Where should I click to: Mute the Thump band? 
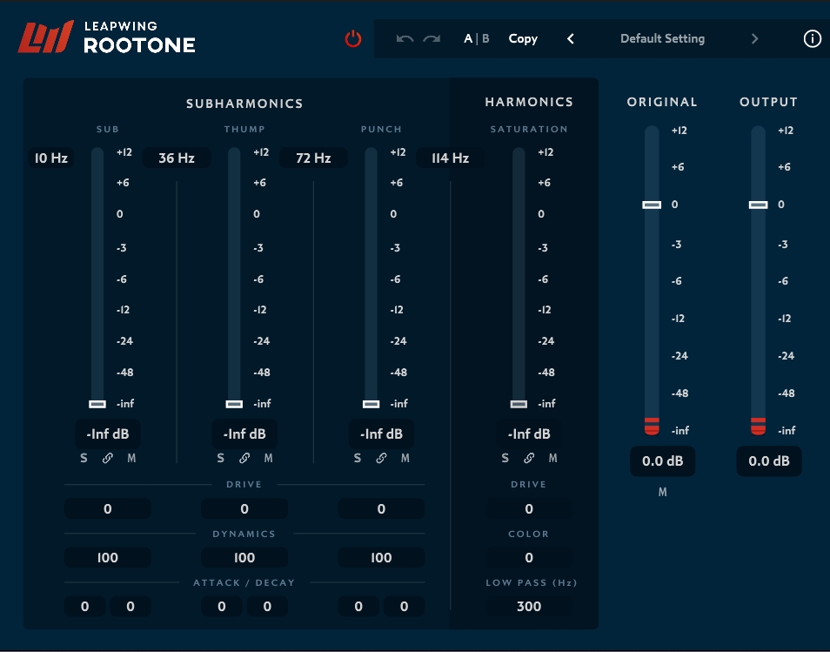click(268, 458)
